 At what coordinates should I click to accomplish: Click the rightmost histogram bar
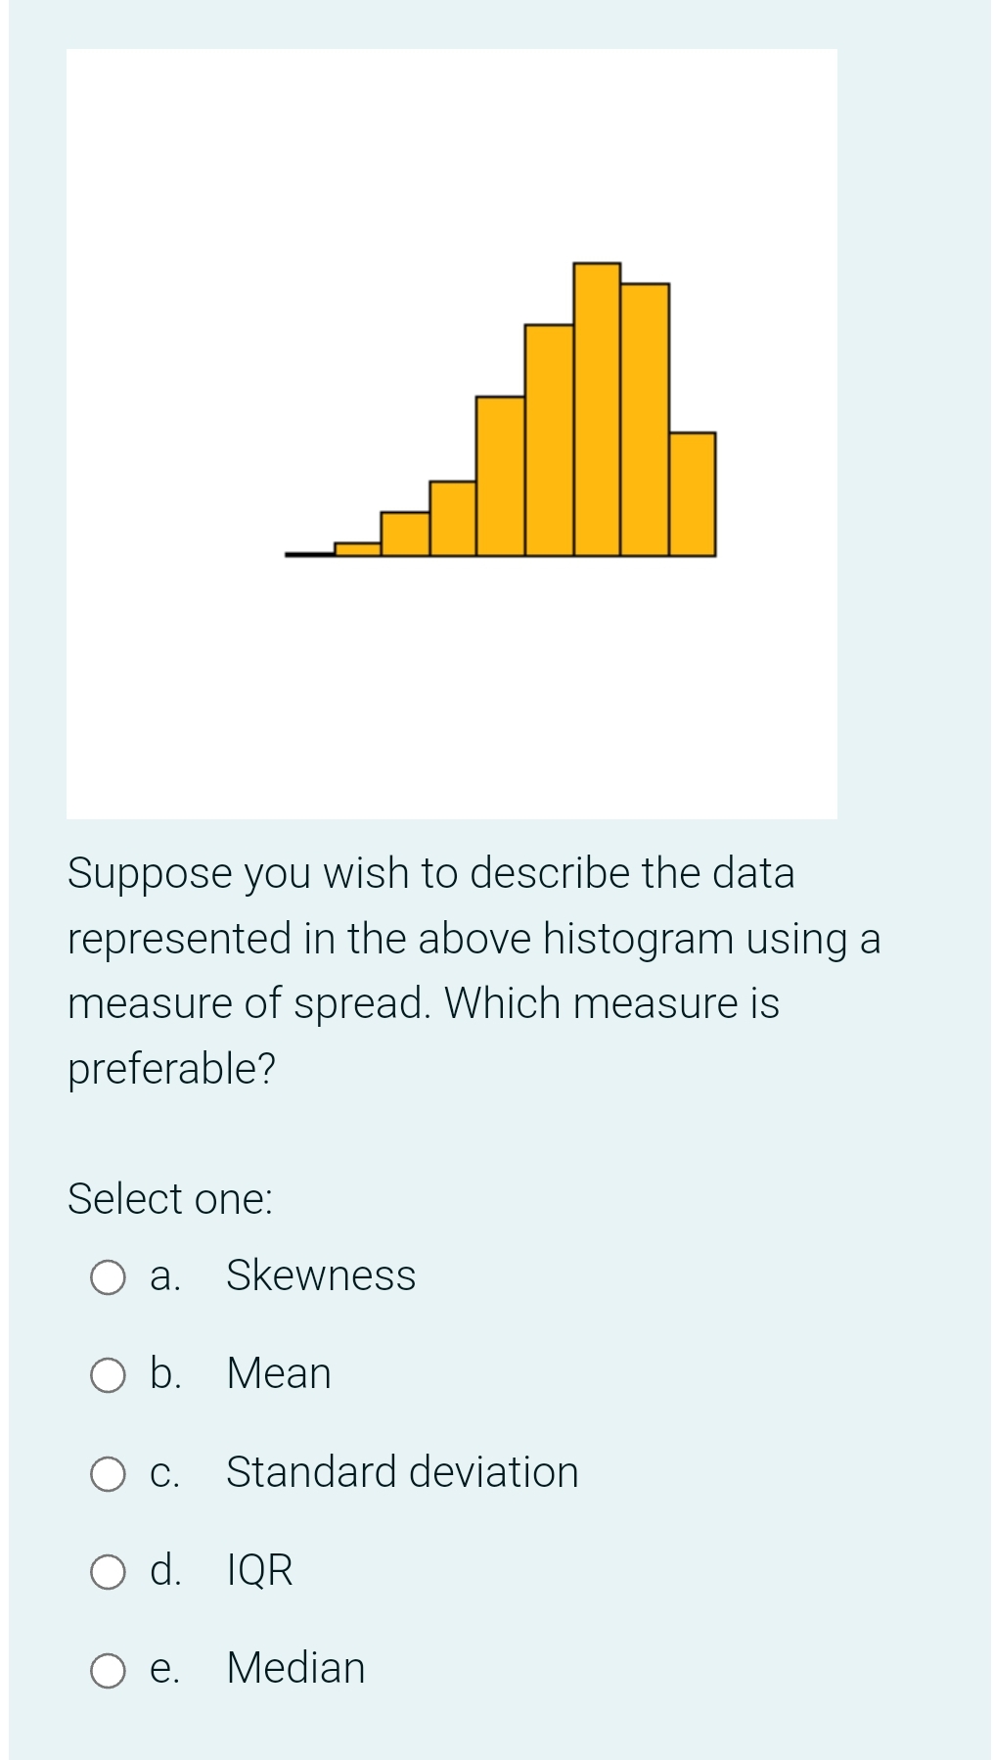(693, 494)
